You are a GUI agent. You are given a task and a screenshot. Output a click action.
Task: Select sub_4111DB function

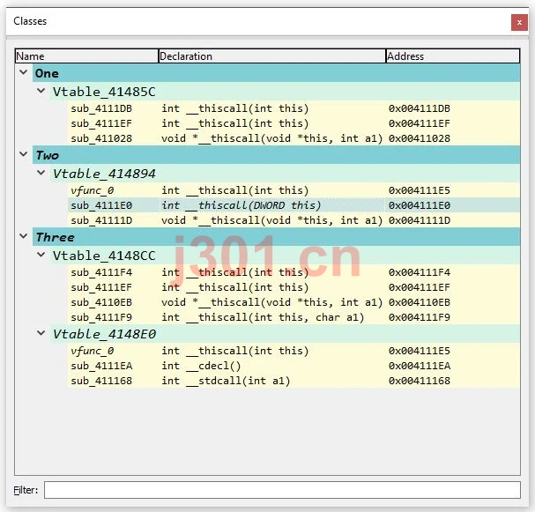[101, 108]
